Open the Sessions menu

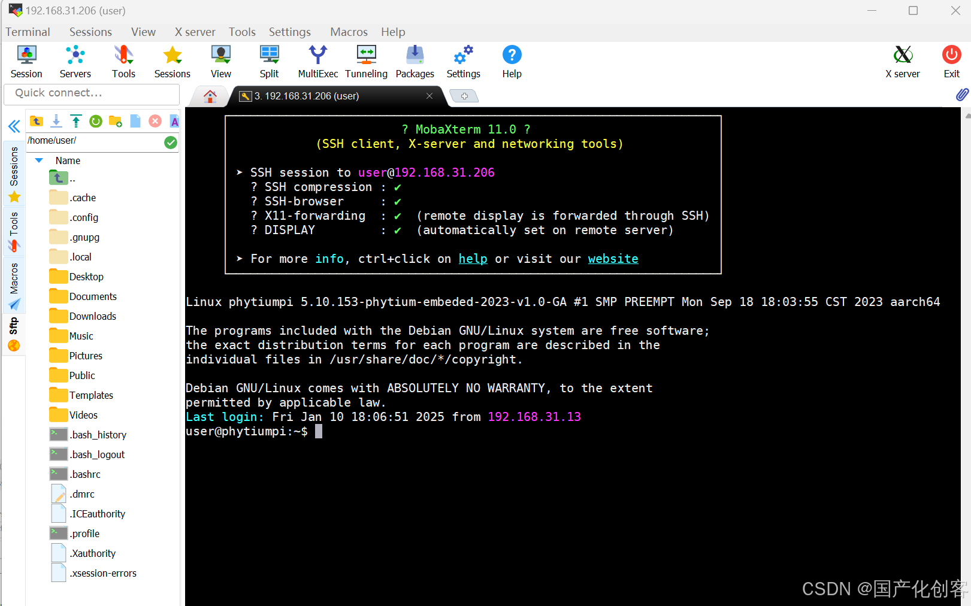[90, 32]
